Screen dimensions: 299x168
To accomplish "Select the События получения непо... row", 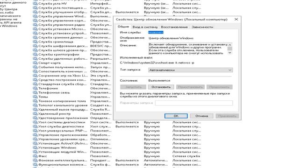I will [x=73, y=67].
